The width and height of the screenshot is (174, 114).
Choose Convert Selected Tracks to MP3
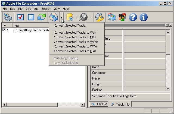(77, 37)
